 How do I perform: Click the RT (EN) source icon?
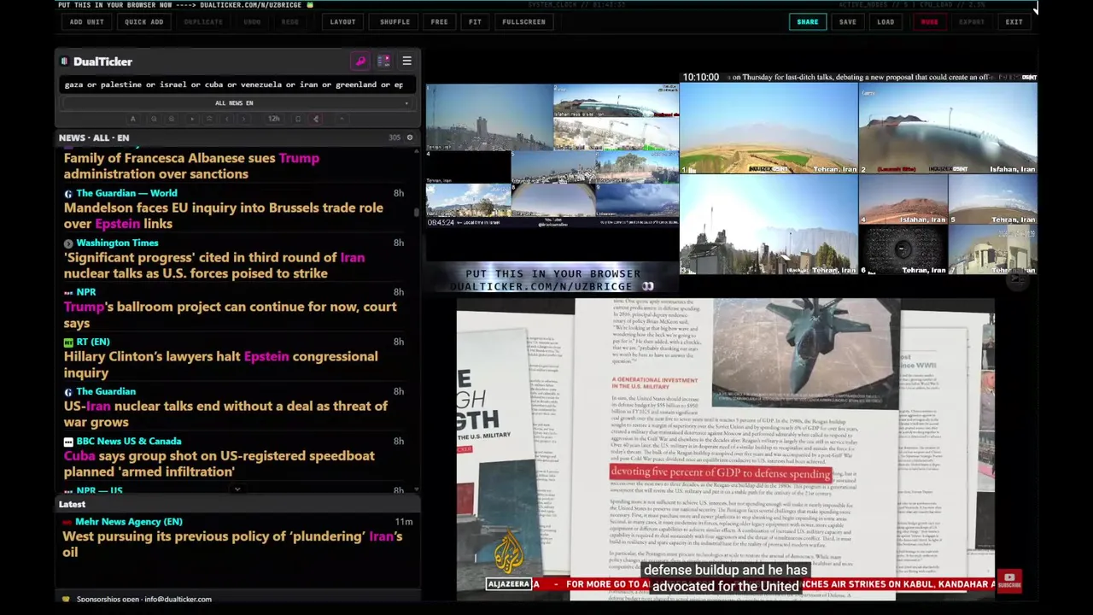[x=68, y=343]
